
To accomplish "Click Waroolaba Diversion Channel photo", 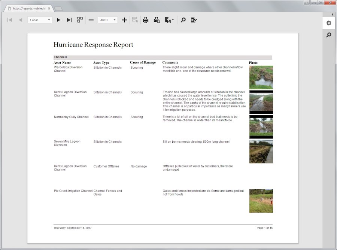I will 261,77.
